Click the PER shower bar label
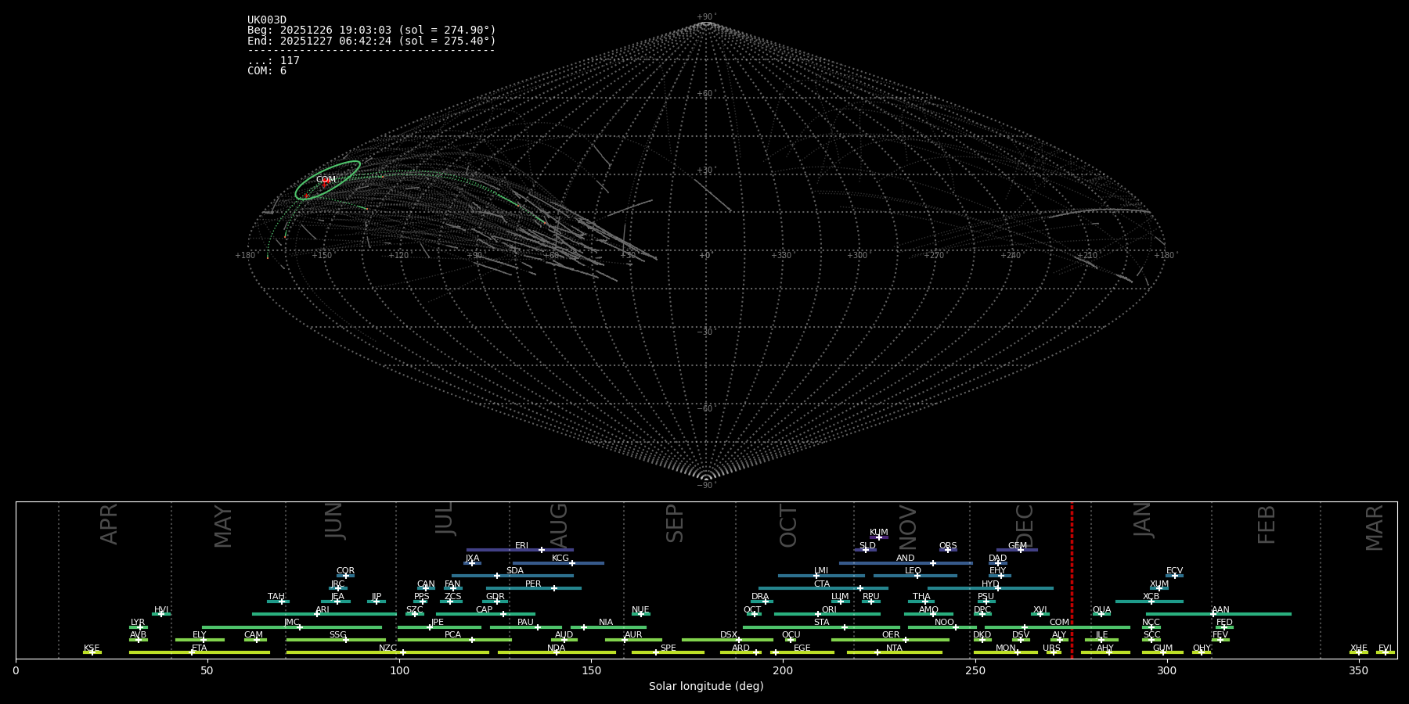1409x704 pixels. [533, 584]
